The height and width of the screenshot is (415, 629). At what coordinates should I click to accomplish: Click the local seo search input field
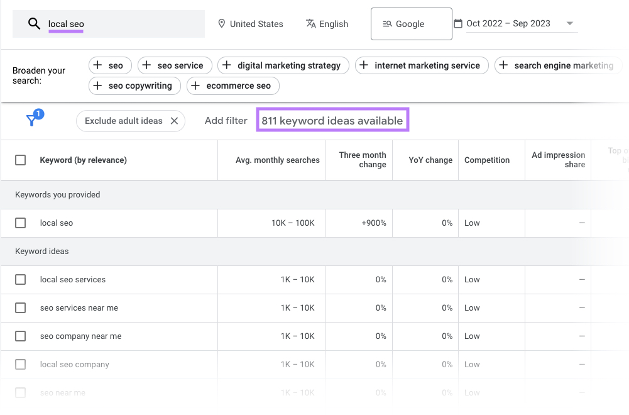(x=113, y=23)
